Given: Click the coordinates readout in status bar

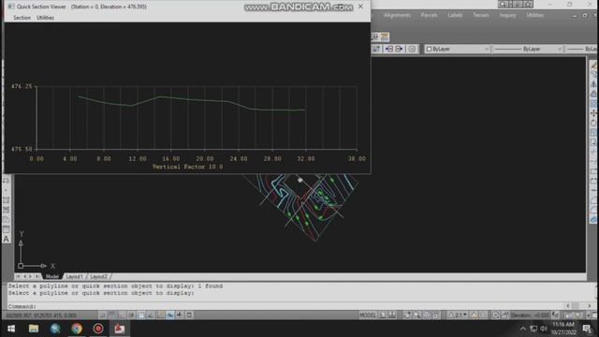Looking at the screenshot, I should [41, 315].
